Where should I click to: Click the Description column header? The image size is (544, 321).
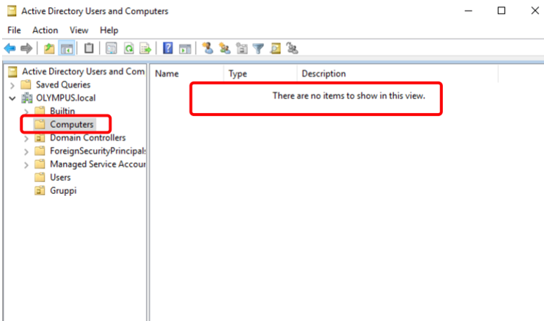(x=324, y=74)
